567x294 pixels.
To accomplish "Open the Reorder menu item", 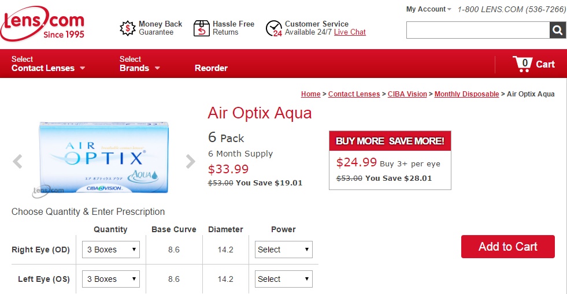I will tap(211, 68).
